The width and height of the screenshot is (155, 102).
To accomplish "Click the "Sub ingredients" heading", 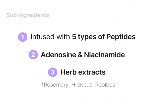I will click(28, 15).
